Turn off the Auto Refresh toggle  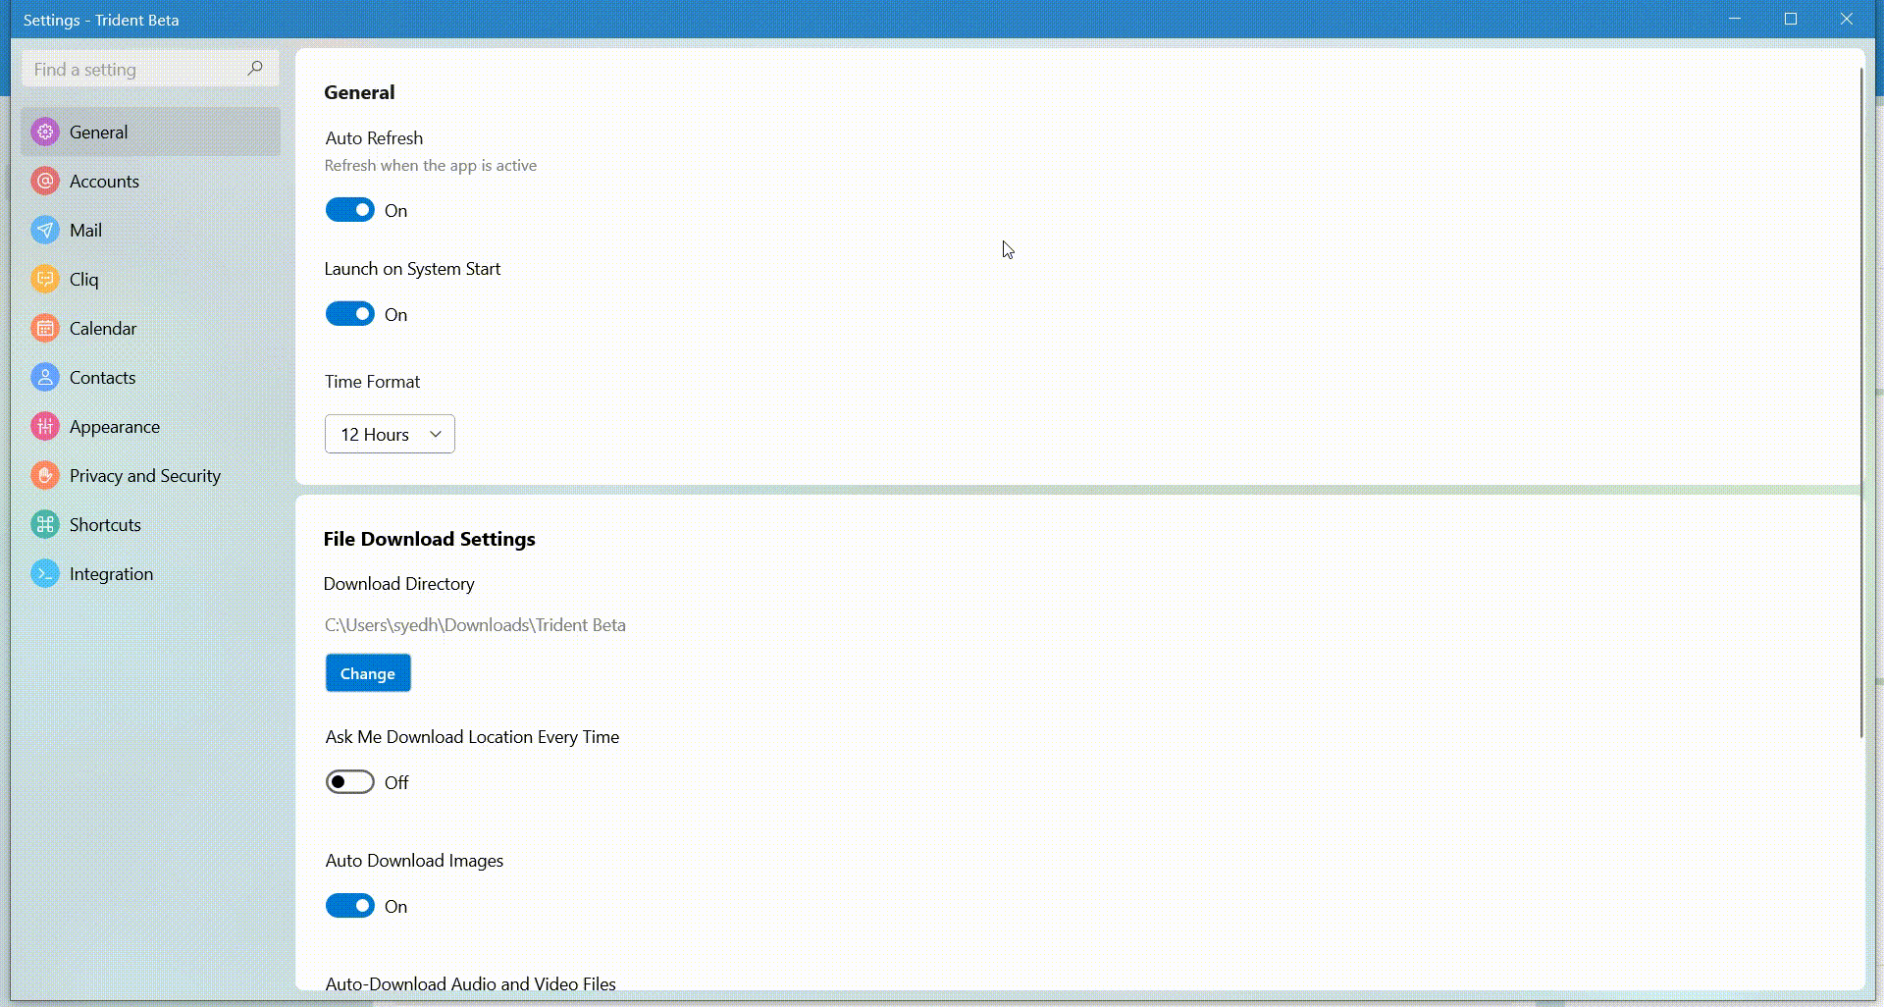point(349,210)
